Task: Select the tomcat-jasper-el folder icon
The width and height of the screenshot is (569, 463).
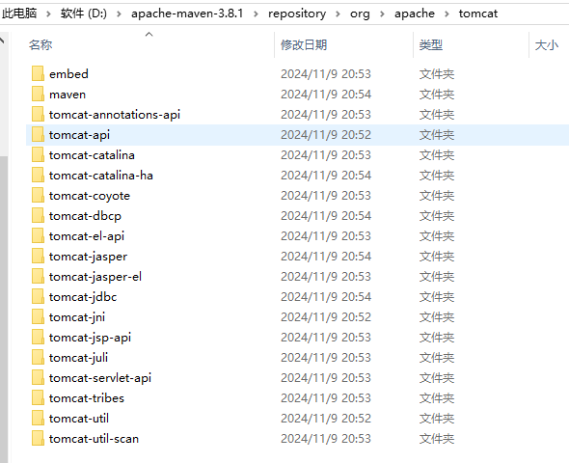Action: coord(38,277)
